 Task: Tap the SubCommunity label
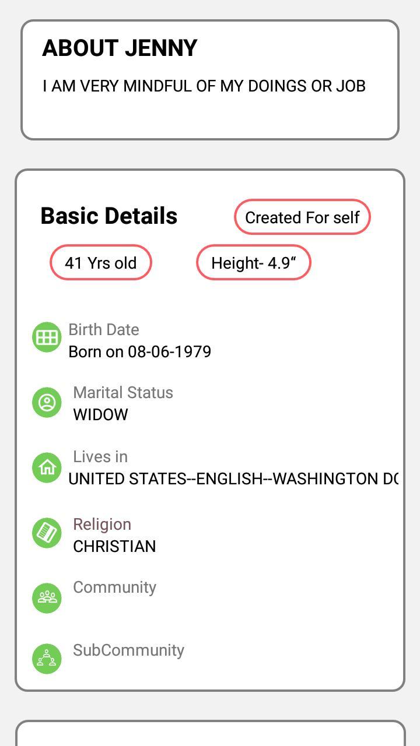(128, 650)
